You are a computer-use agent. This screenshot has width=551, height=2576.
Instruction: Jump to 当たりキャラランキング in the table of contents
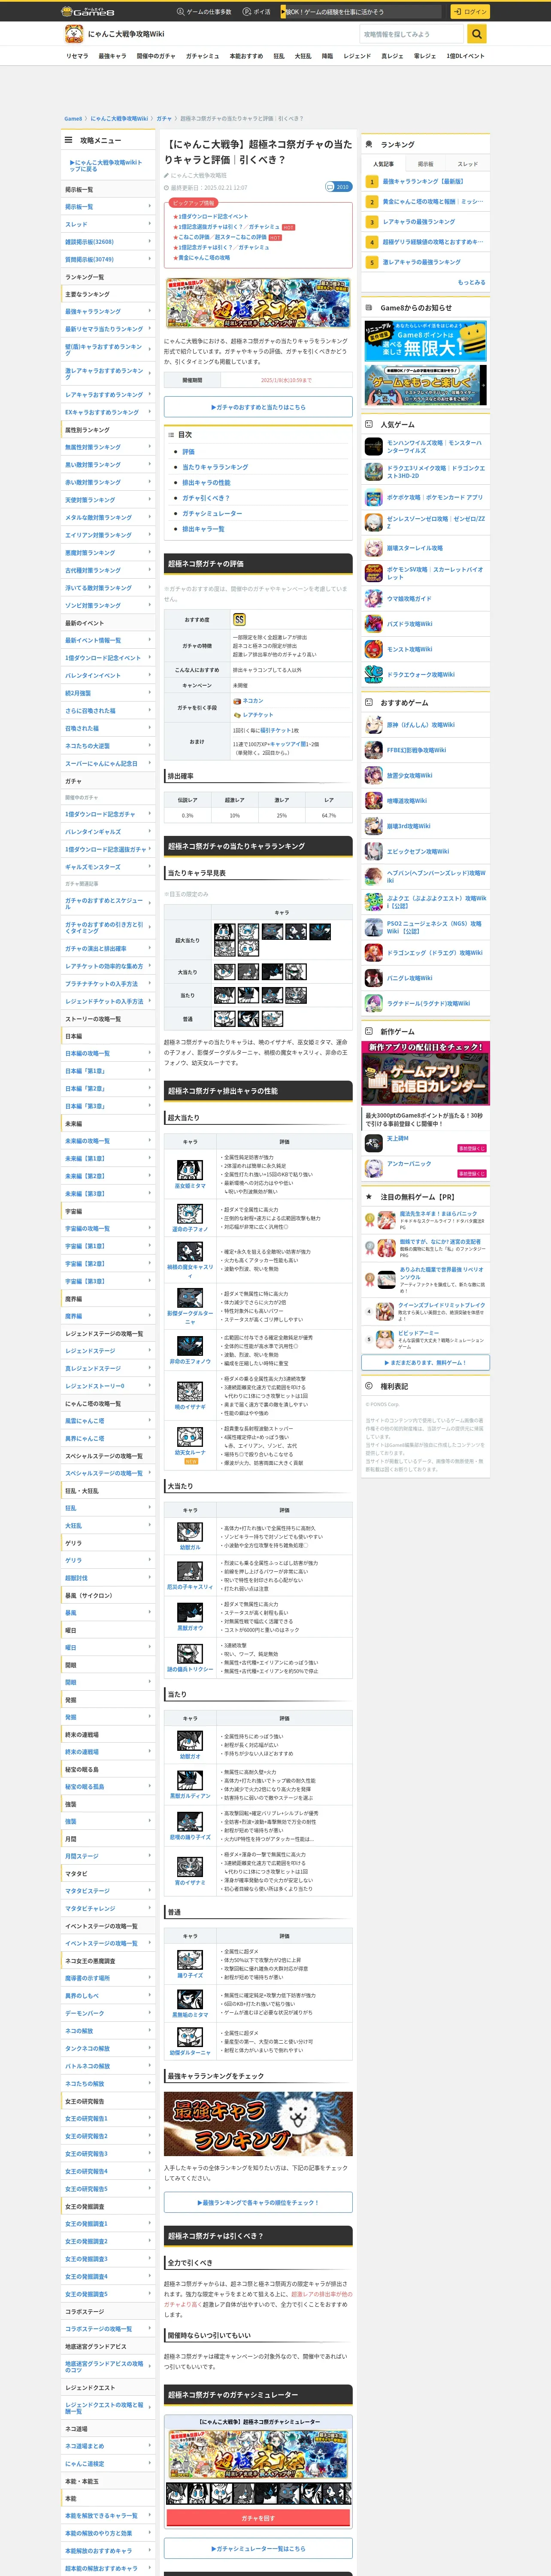coord(215,467)
